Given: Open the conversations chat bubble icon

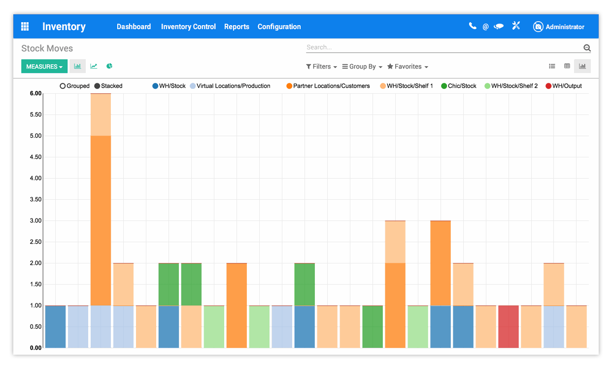Looking at the screenshot, I should point(499,27).
